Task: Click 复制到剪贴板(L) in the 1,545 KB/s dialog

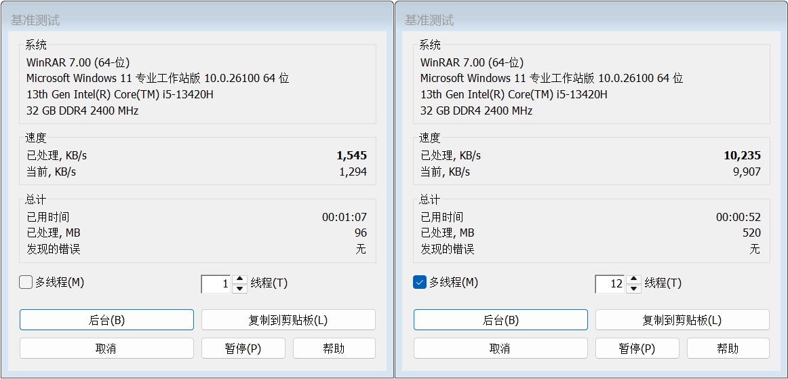Action: pos(288,320)
